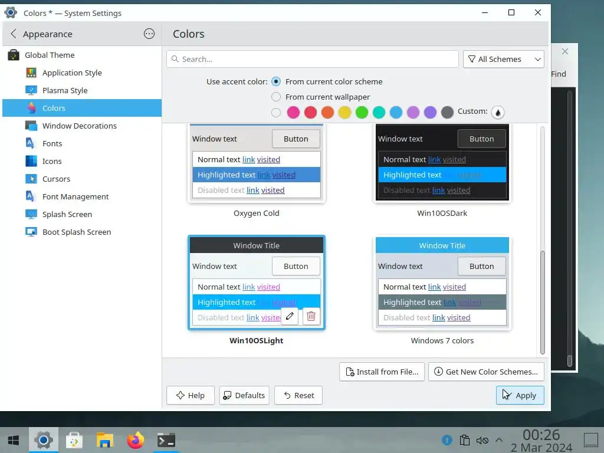The width and height of the screenshot is (604, 453).
Task: Choose the teal accent color swatch
Action: [x=379, y=113]
